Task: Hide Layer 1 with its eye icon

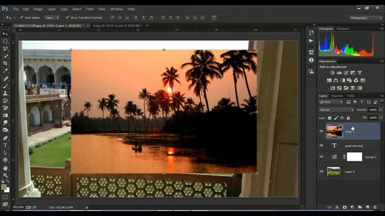Action: [321, 131]
